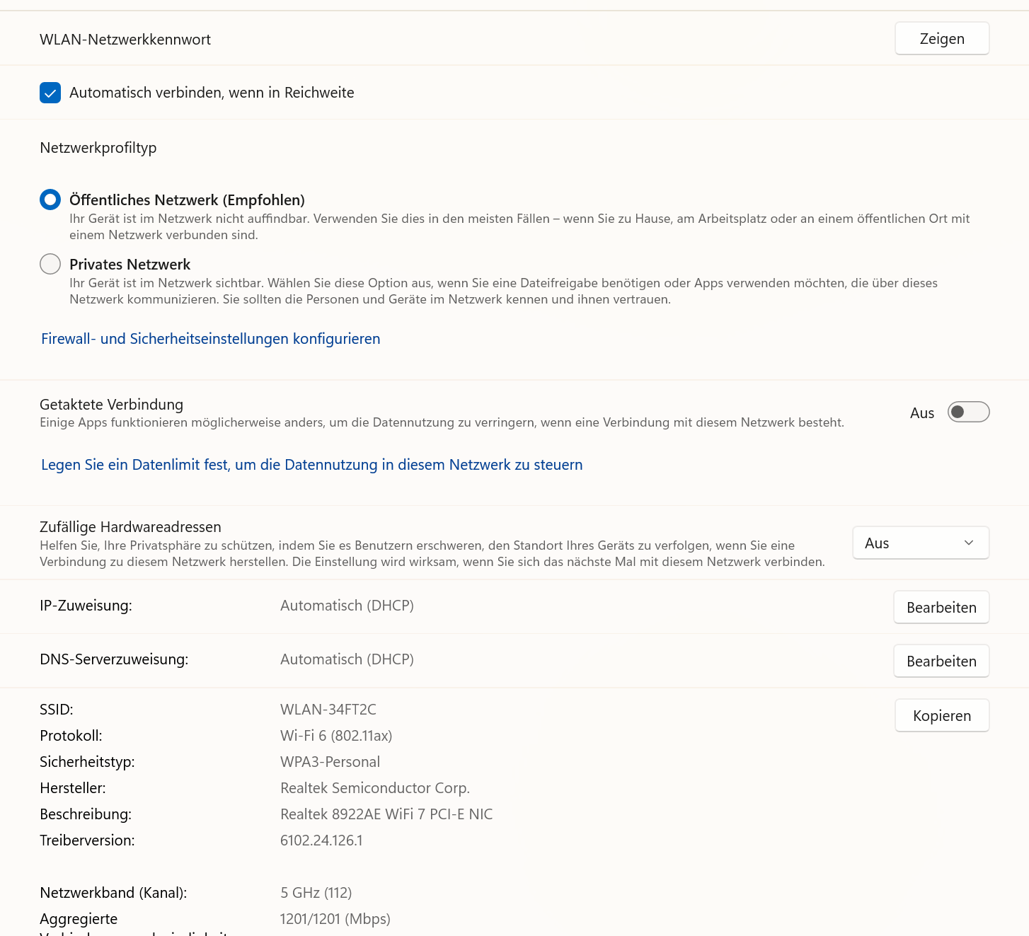Click the driver version 6102.24.126.1
1029x936 pixels.
click(321, 840)
